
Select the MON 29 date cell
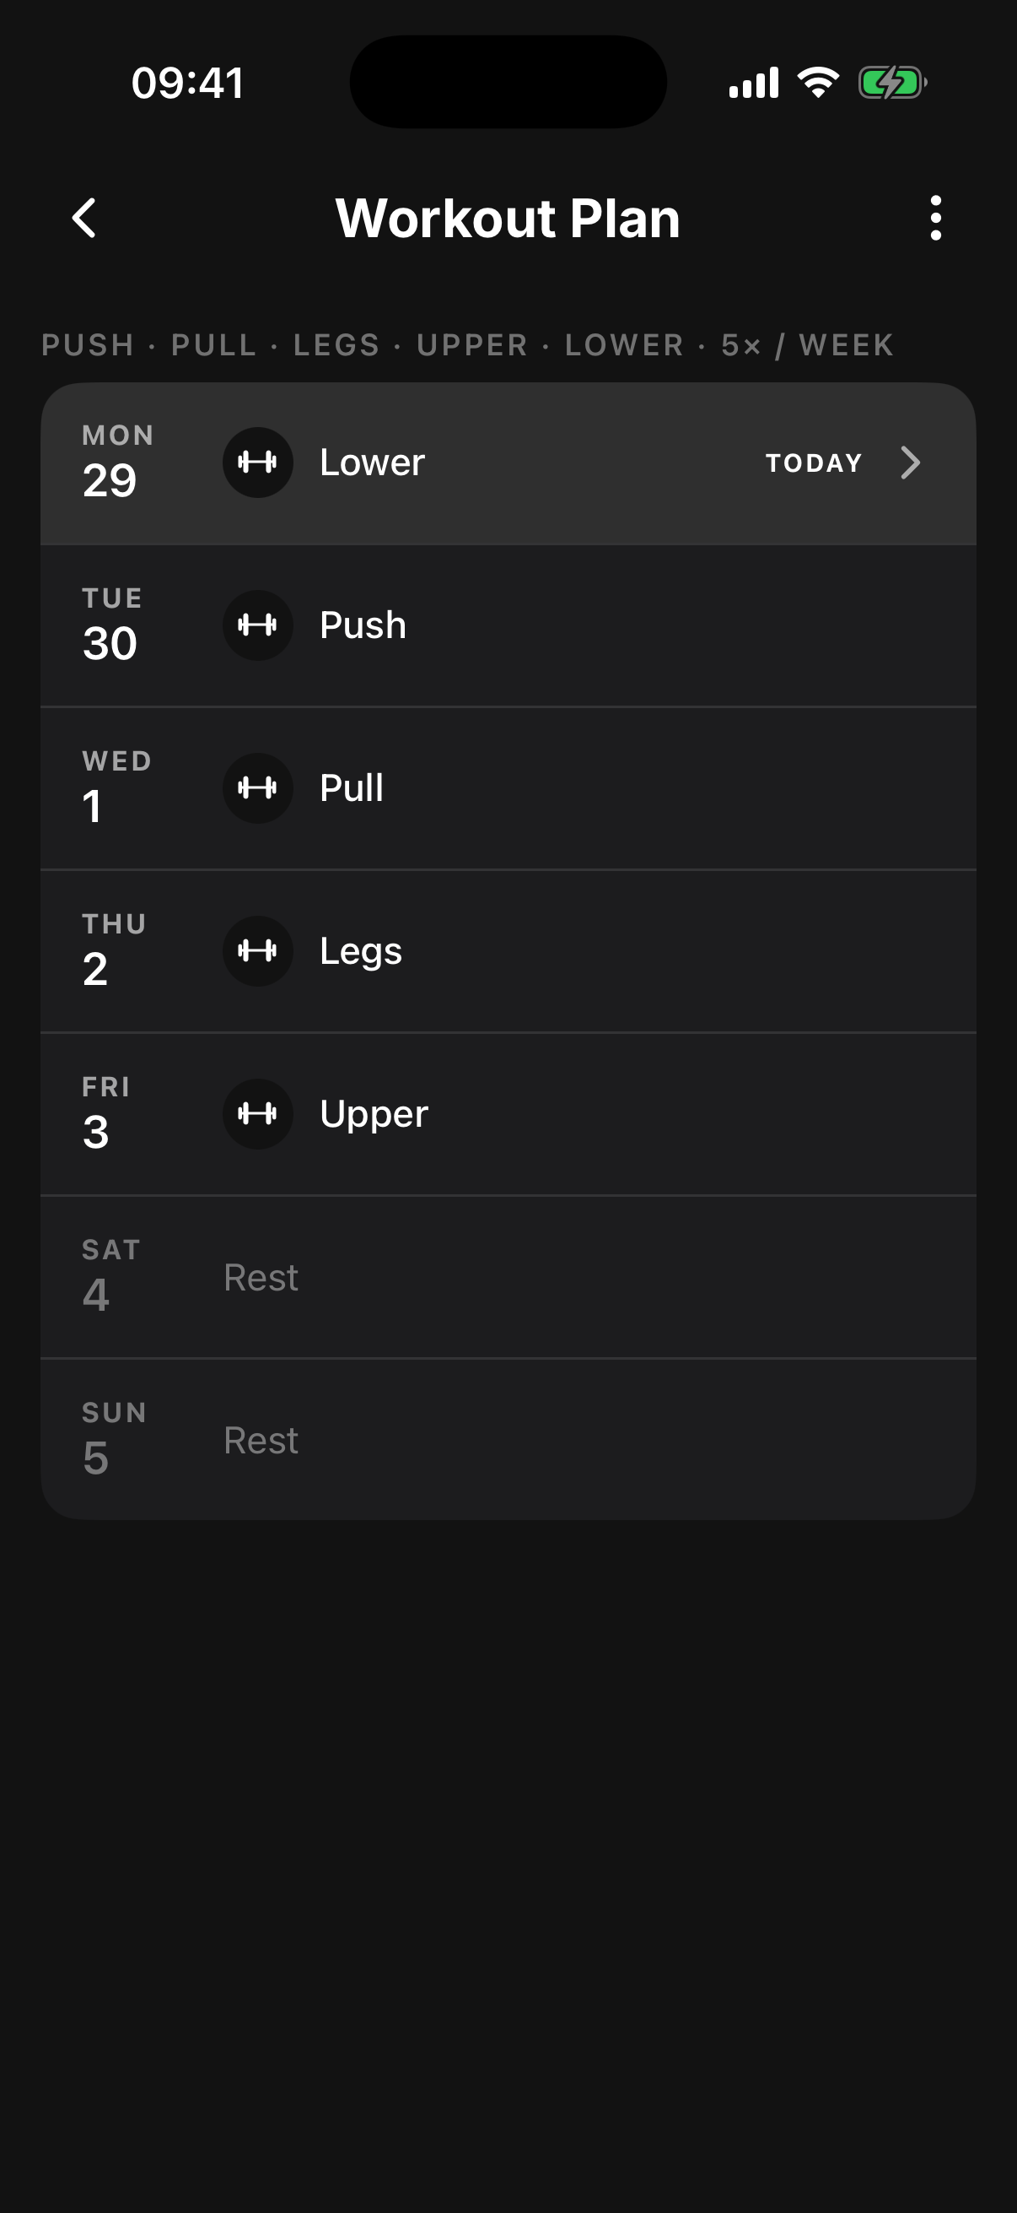[118, 463]
